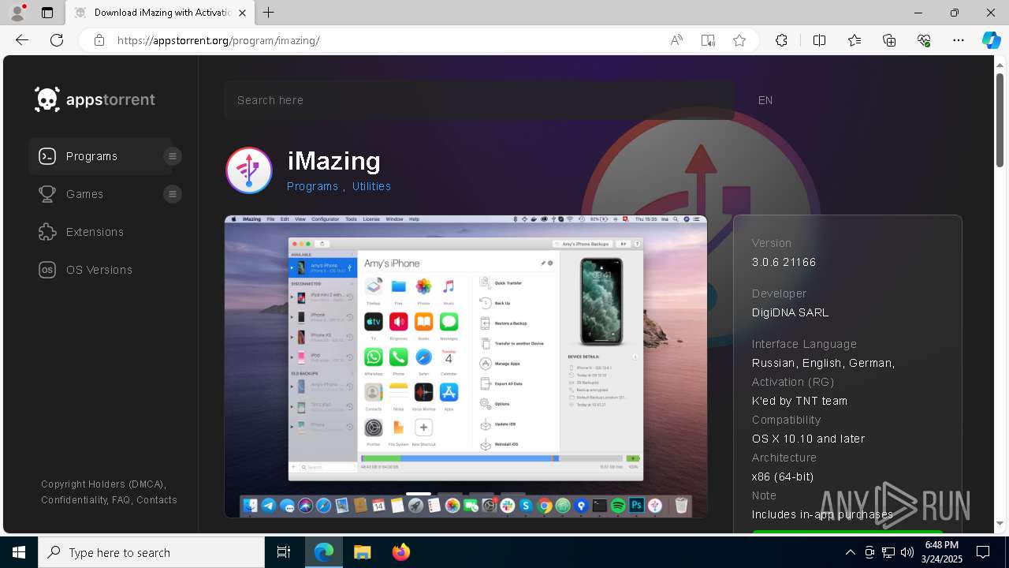
Task: Open the browser profile icon
Action: [17, 13]
